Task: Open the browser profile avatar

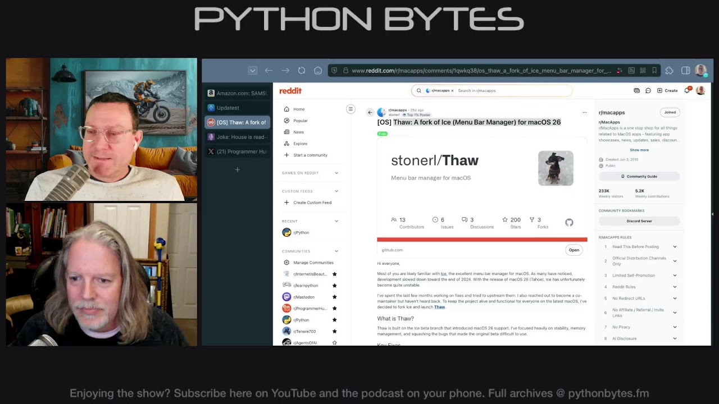Action: point(700,71)
